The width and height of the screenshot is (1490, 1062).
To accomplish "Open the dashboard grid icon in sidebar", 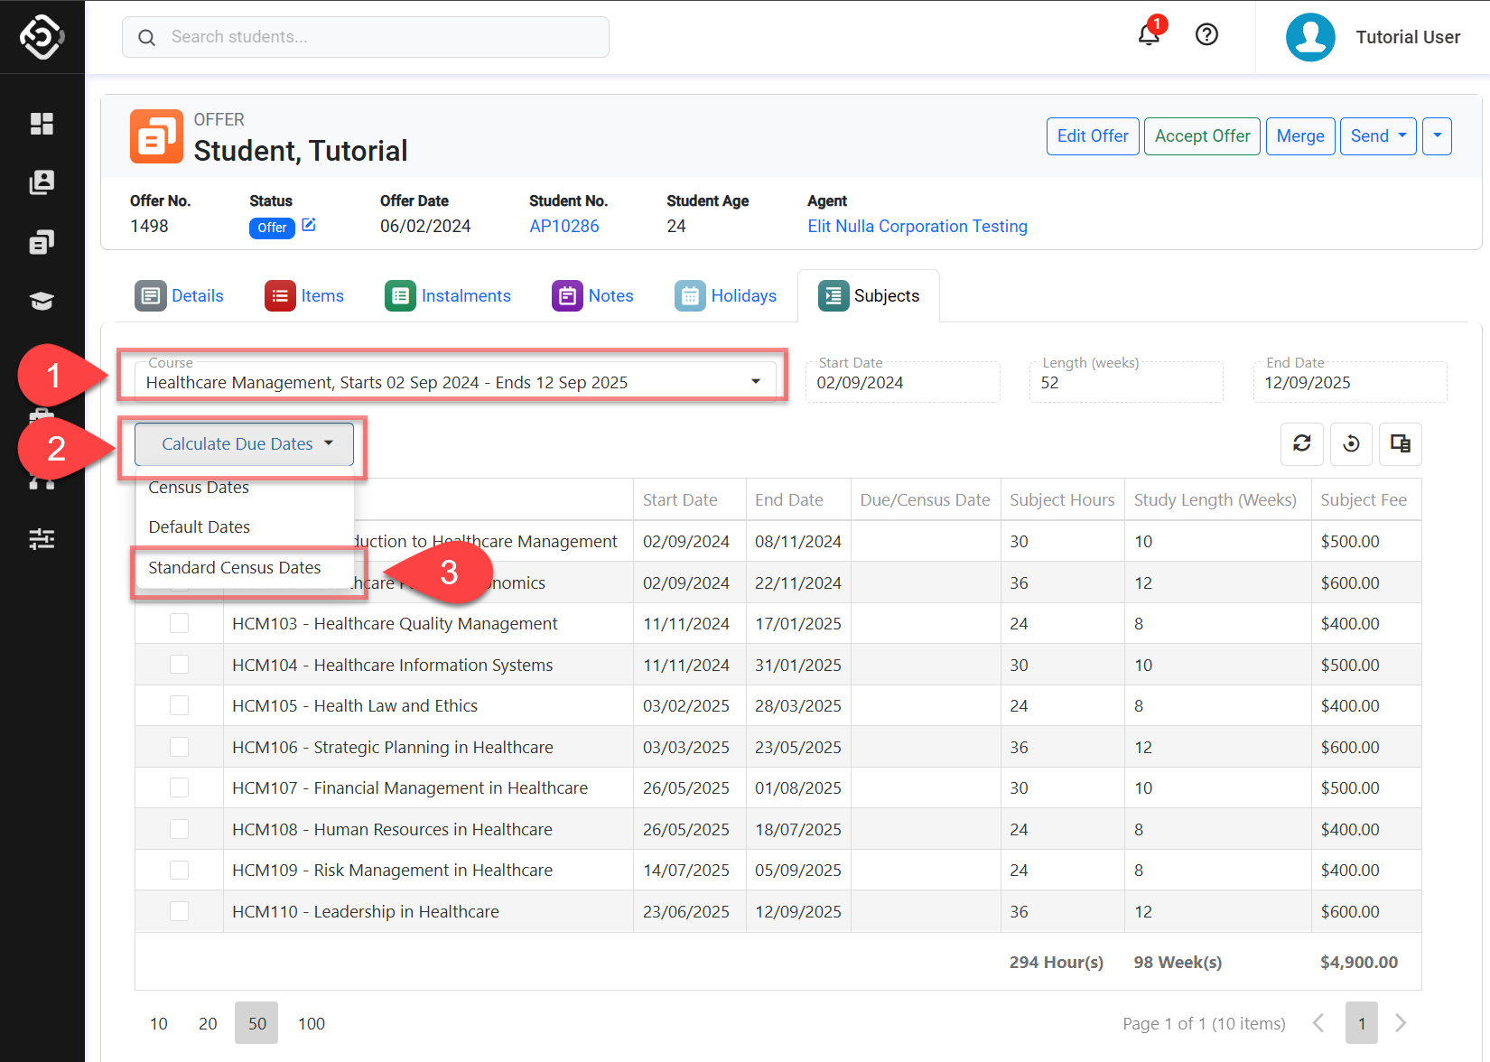I will [42, 124].
